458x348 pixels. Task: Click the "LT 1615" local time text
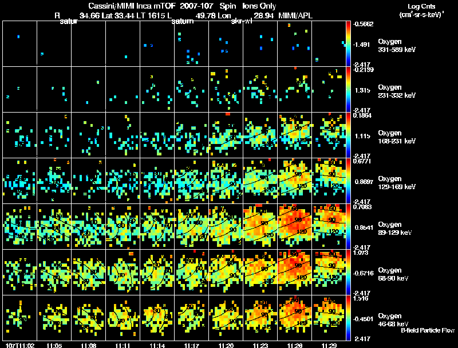(151, 15)
